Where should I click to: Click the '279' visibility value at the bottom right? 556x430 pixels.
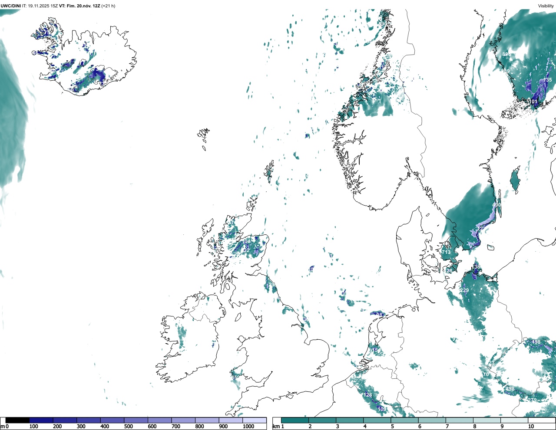(x=532, y=400)
